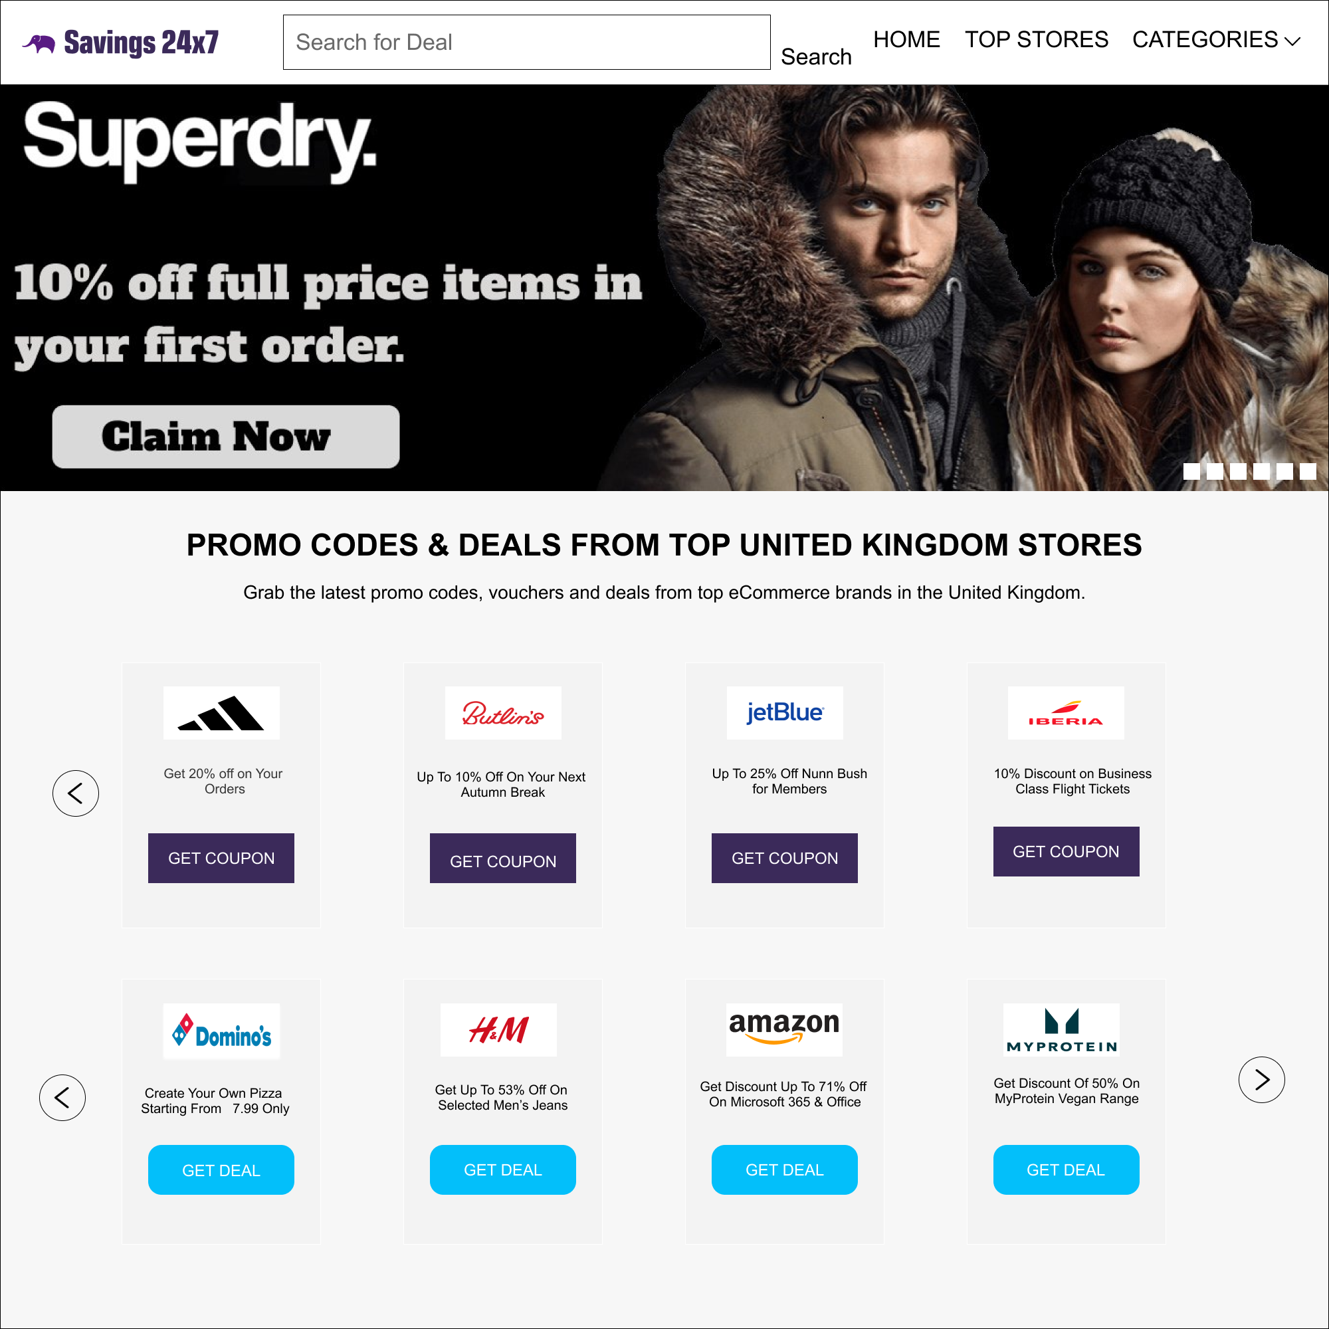Focus the Search for Deal field

pos(527,43)
